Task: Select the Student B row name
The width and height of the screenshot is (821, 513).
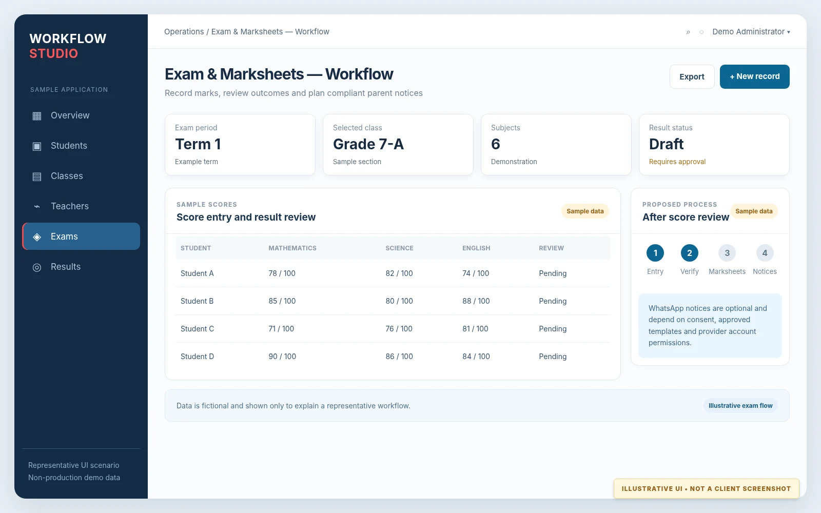Action: (x=197, y=301)
